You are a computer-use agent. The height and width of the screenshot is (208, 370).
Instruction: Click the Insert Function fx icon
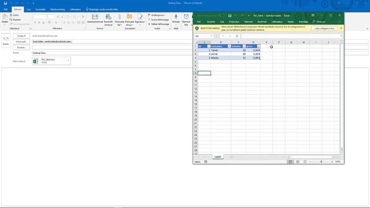[x=237, y=36]
